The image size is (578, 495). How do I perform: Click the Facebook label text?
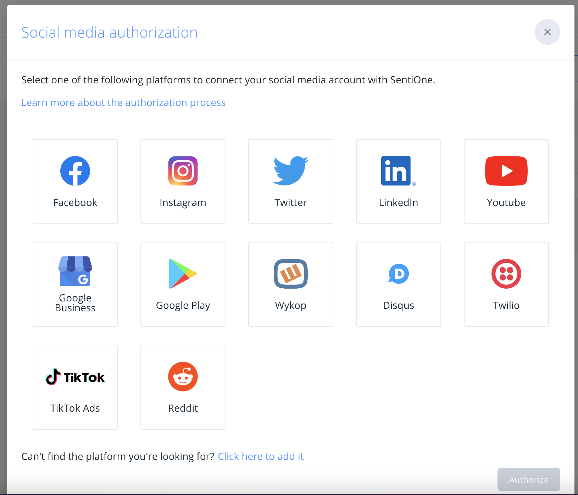pyautogui.click(x=75, y=202)
